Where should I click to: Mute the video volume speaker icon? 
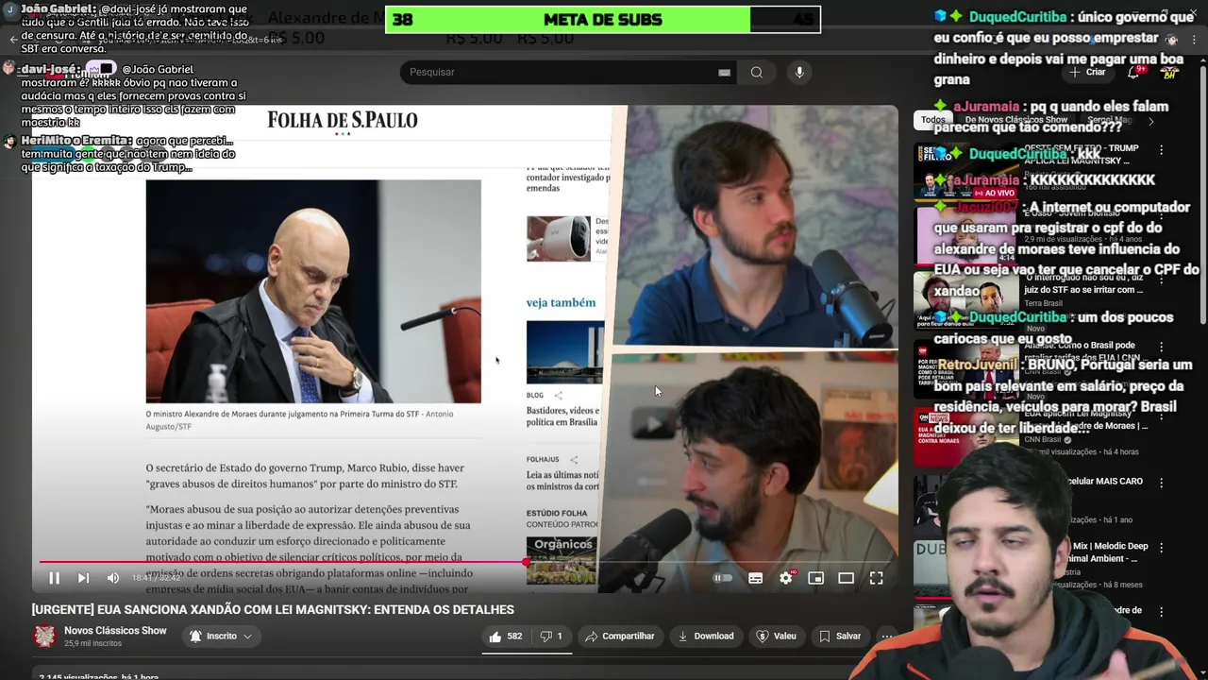click(x=113, y=578)
